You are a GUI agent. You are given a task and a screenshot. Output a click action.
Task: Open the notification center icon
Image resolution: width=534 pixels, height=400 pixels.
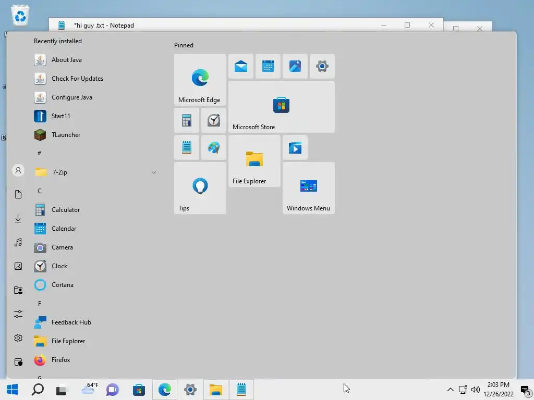click(526, 391)
